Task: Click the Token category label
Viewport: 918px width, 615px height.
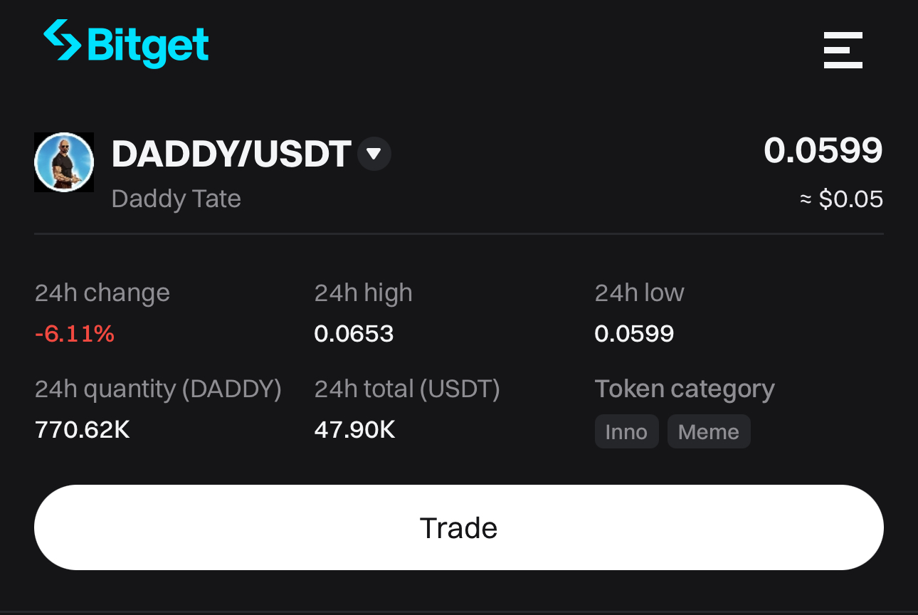Action: [x=685, y=389]
